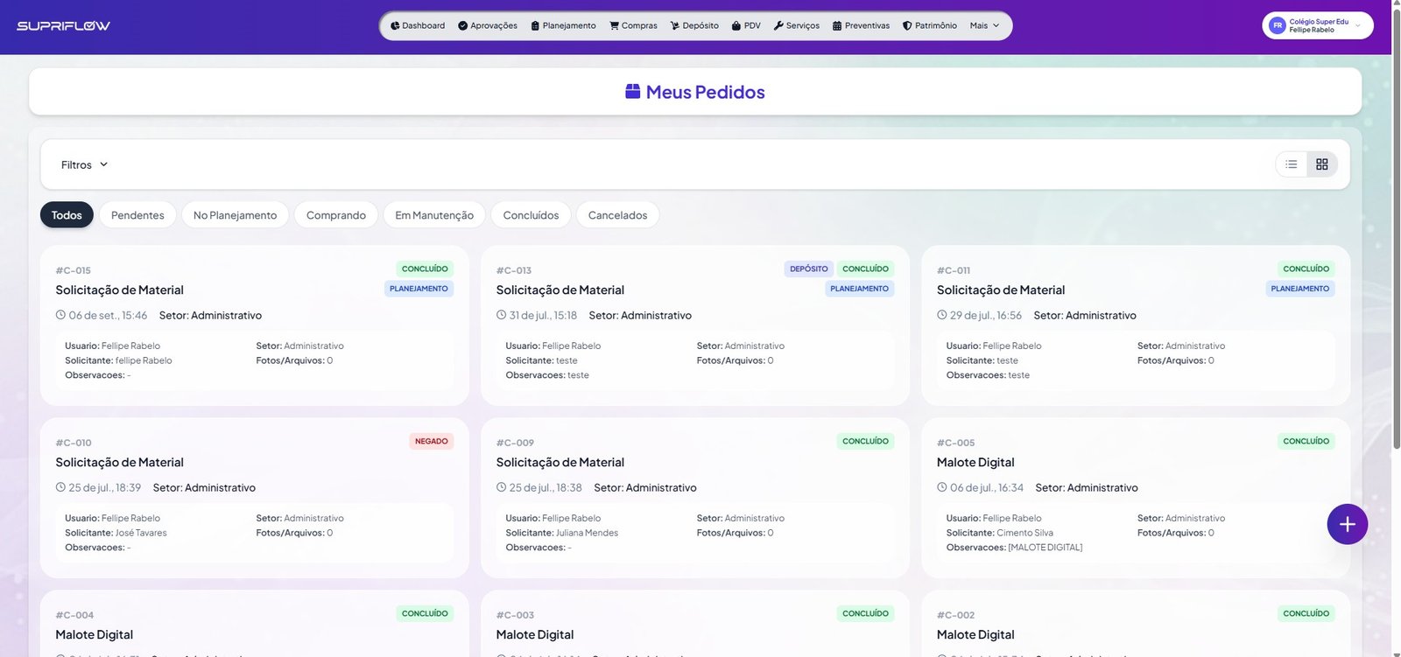
Task: Open Preventivas calendar section
Action: (x=862, y=26)
